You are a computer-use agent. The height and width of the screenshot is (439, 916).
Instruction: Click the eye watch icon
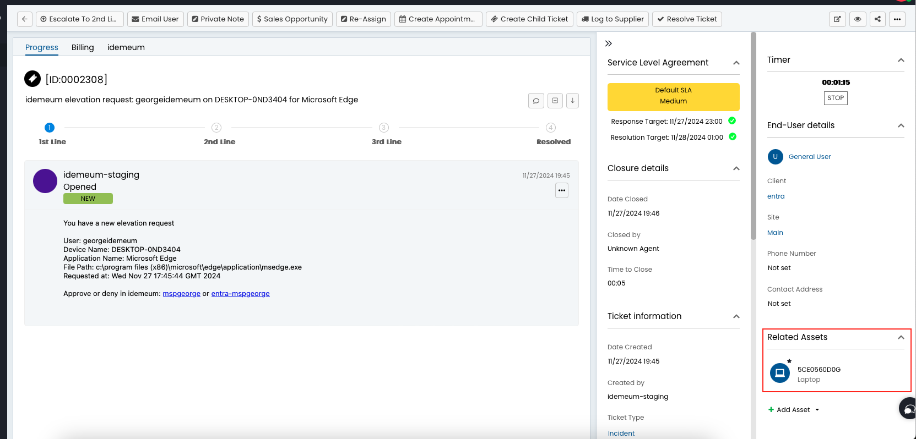[x=858, y=19]
